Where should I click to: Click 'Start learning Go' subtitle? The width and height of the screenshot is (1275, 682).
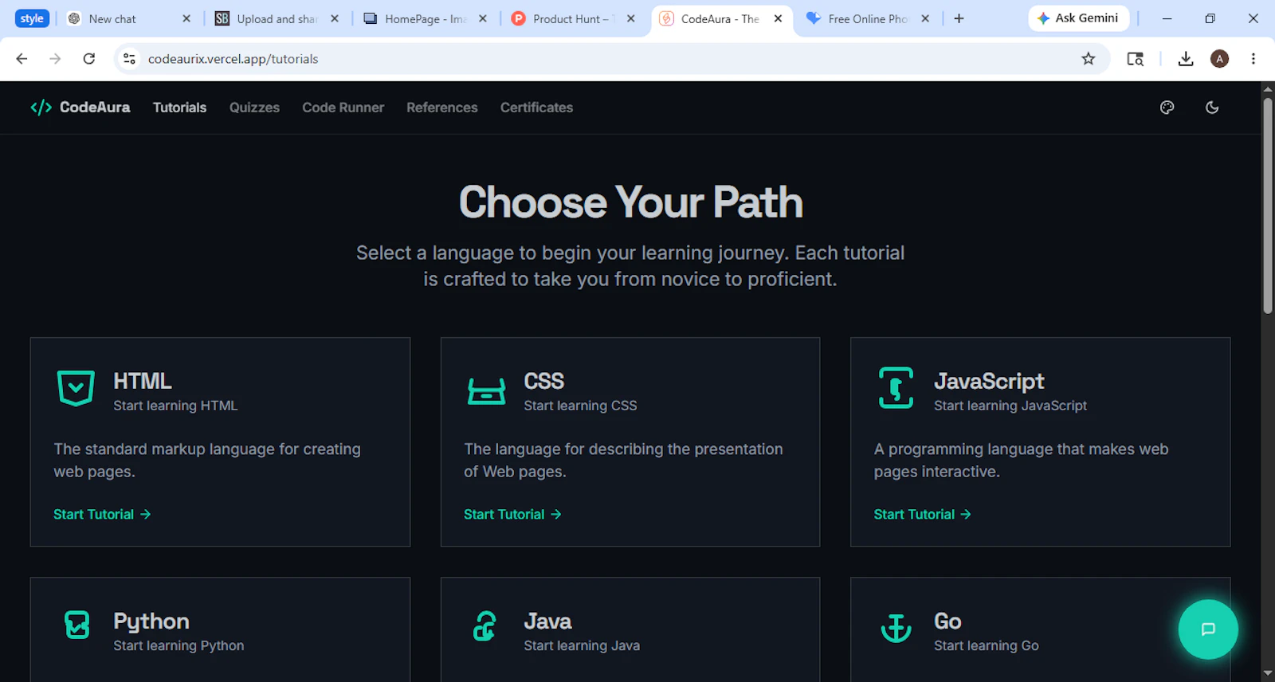pyautogui.click(x=987, y=646)
